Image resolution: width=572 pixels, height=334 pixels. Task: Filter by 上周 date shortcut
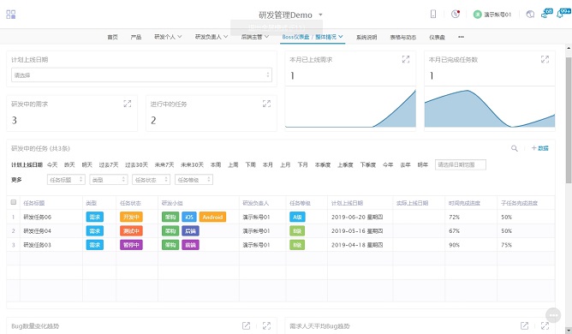point(233,165)
